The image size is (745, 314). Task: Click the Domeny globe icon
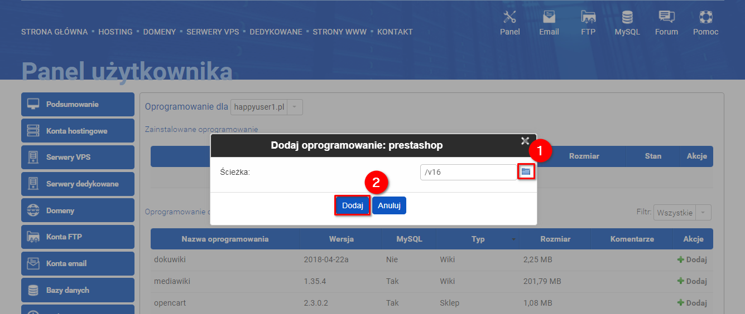coord(33,210)
